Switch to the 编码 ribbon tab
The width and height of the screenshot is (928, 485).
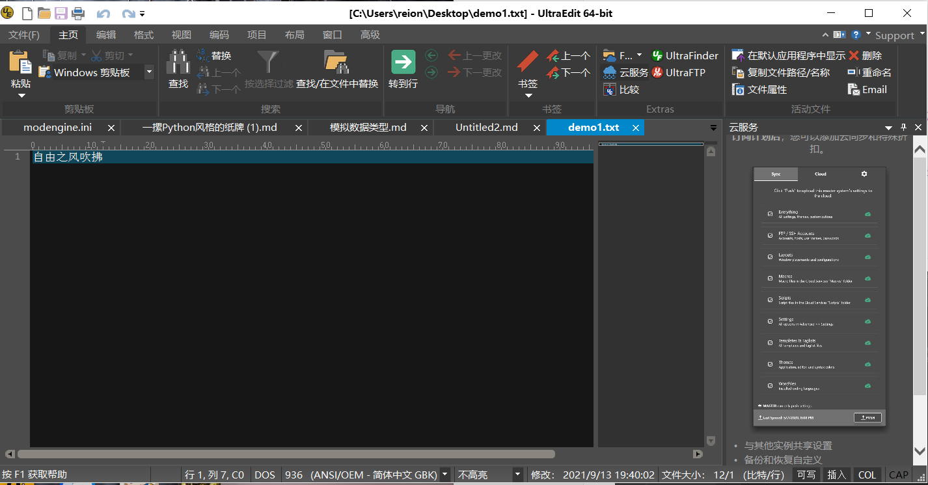pyautogui.click(x=219, y=35)
